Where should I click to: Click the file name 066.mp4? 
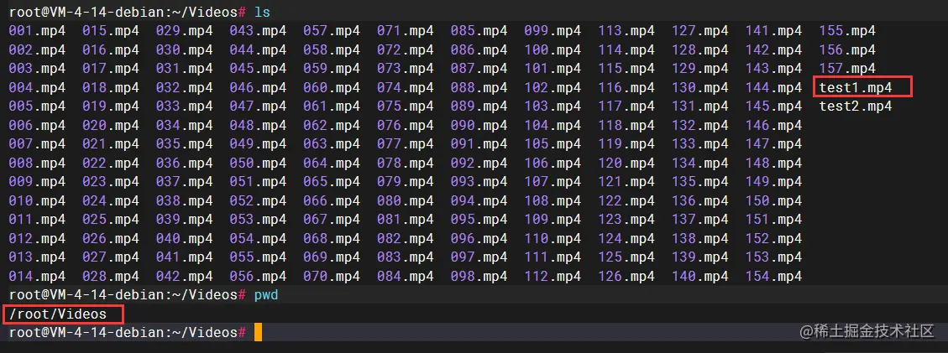pos(332,201)
